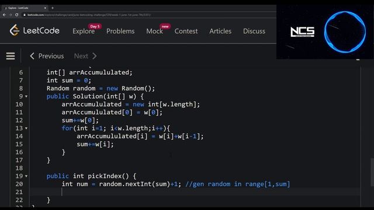This screenshot has height=210, width=374.
Task: Click 'Random random = new Random();' line
Action: coord(101,88)
